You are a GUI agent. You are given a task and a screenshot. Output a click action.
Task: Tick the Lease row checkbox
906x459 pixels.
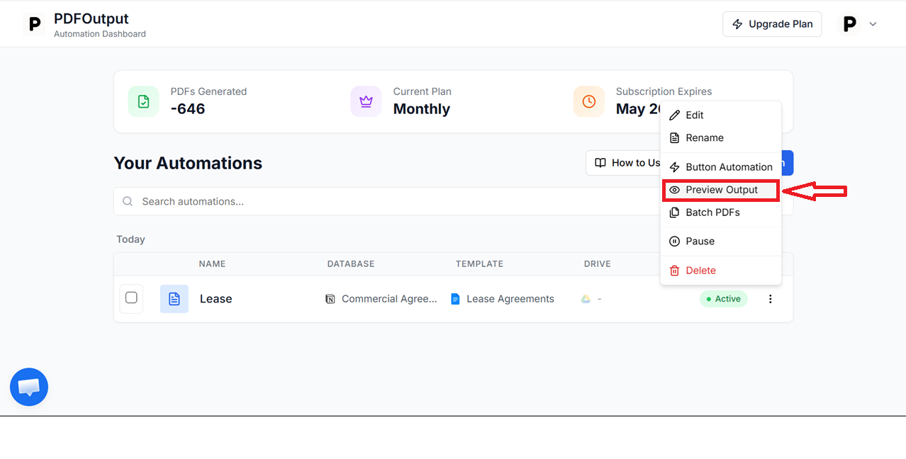pyautogui.click(x=131, y=298)
